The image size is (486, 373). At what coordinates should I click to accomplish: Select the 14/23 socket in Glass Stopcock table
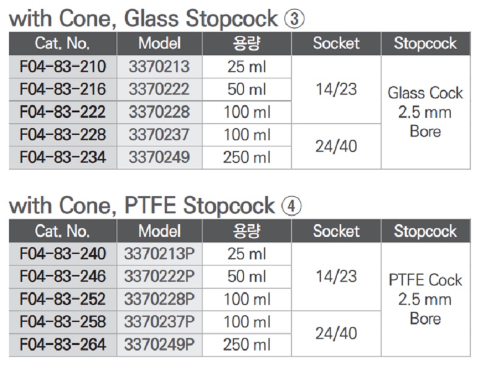[337, 89]
